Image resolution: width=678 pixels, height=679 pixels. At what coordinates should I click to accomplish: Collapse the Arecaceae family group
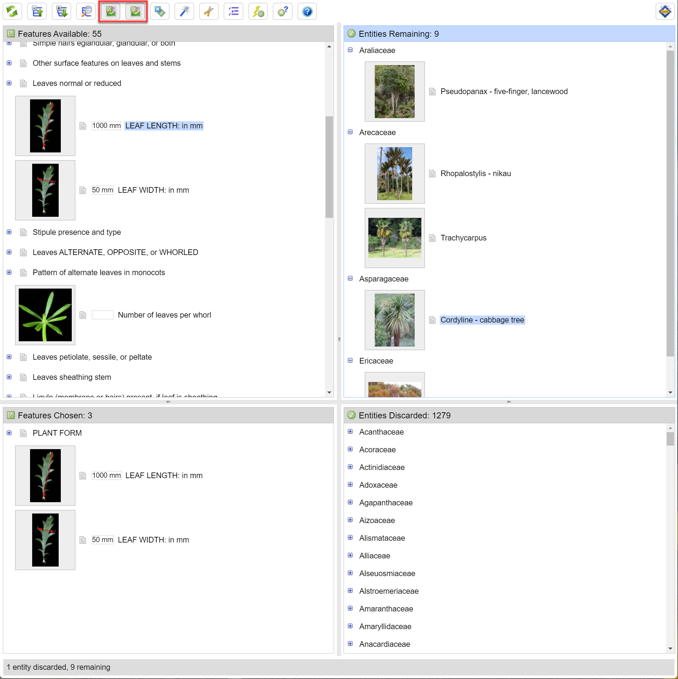point(350,132)
